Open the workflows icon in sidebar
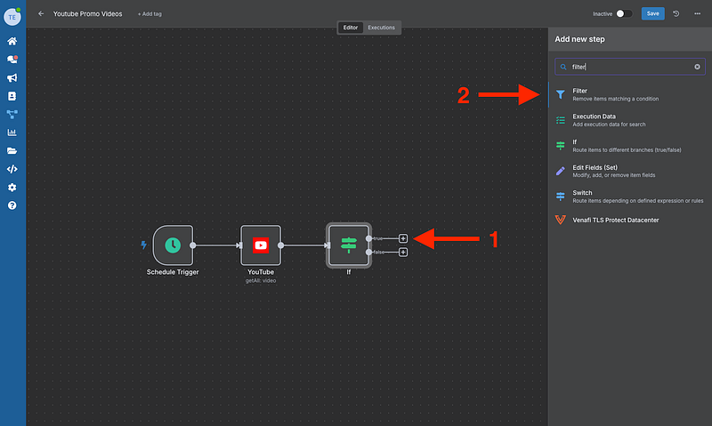The height and width of the screenshot is (426, 712). (x=12, y=114)
